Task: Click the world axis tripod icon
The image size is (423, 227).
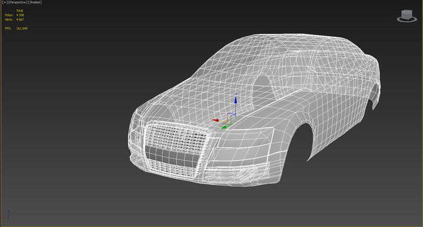Action: [6, 216]
